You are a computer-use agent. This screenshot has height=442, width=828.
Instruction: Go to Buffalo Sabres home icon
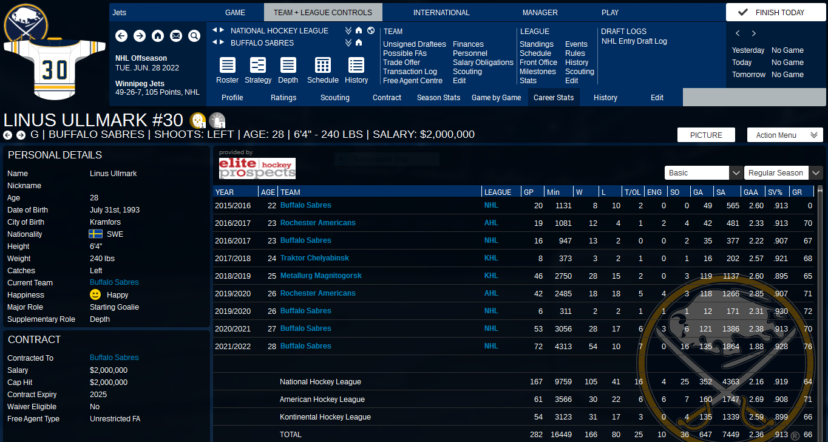(359, 42)
